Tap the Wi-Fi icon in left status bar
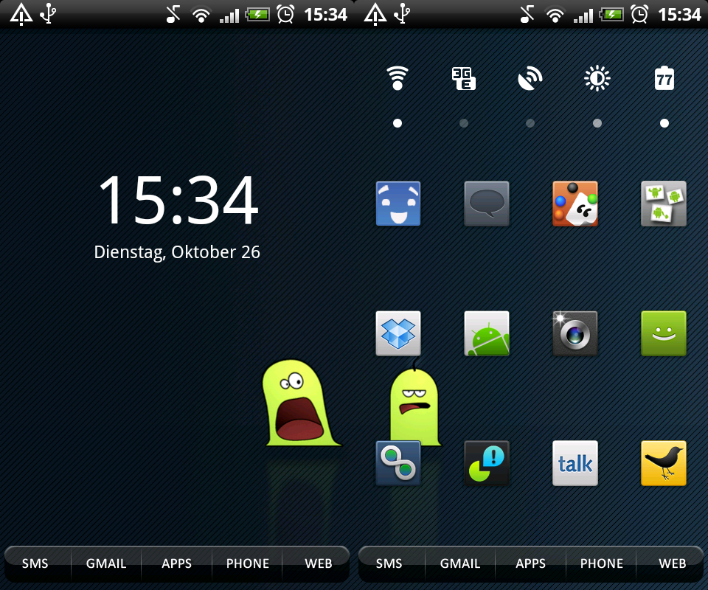The height and width of the screenshot is (590, 708). tap(201, 15)
